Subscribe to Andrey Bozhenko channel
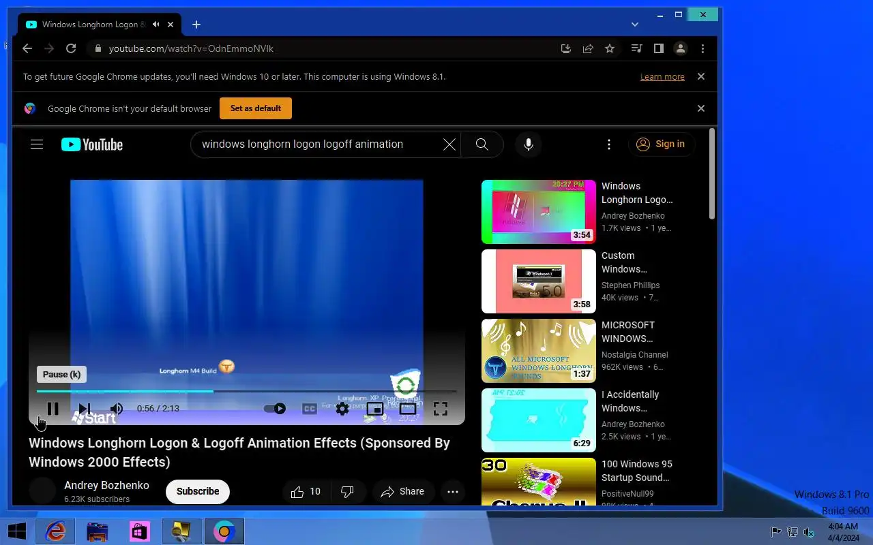 (x=198, y=491)
